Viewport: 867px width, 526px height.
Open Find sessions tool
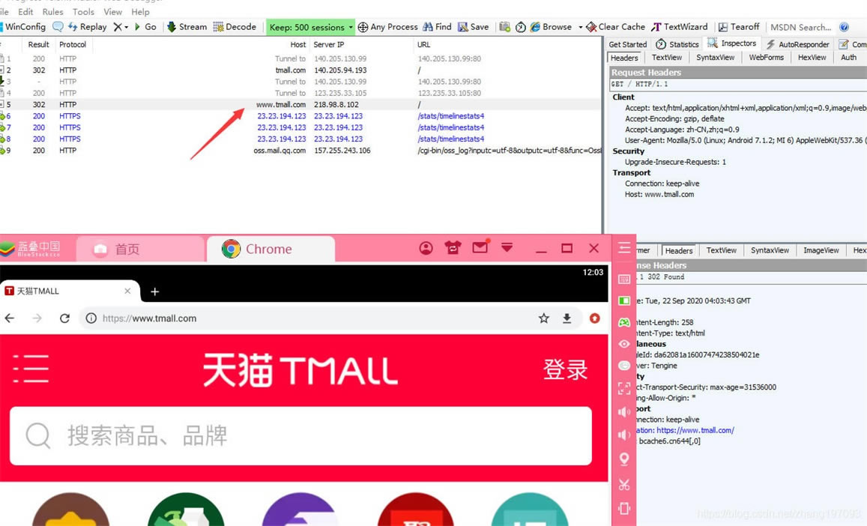pyautogui.click(x=437, y=26)
